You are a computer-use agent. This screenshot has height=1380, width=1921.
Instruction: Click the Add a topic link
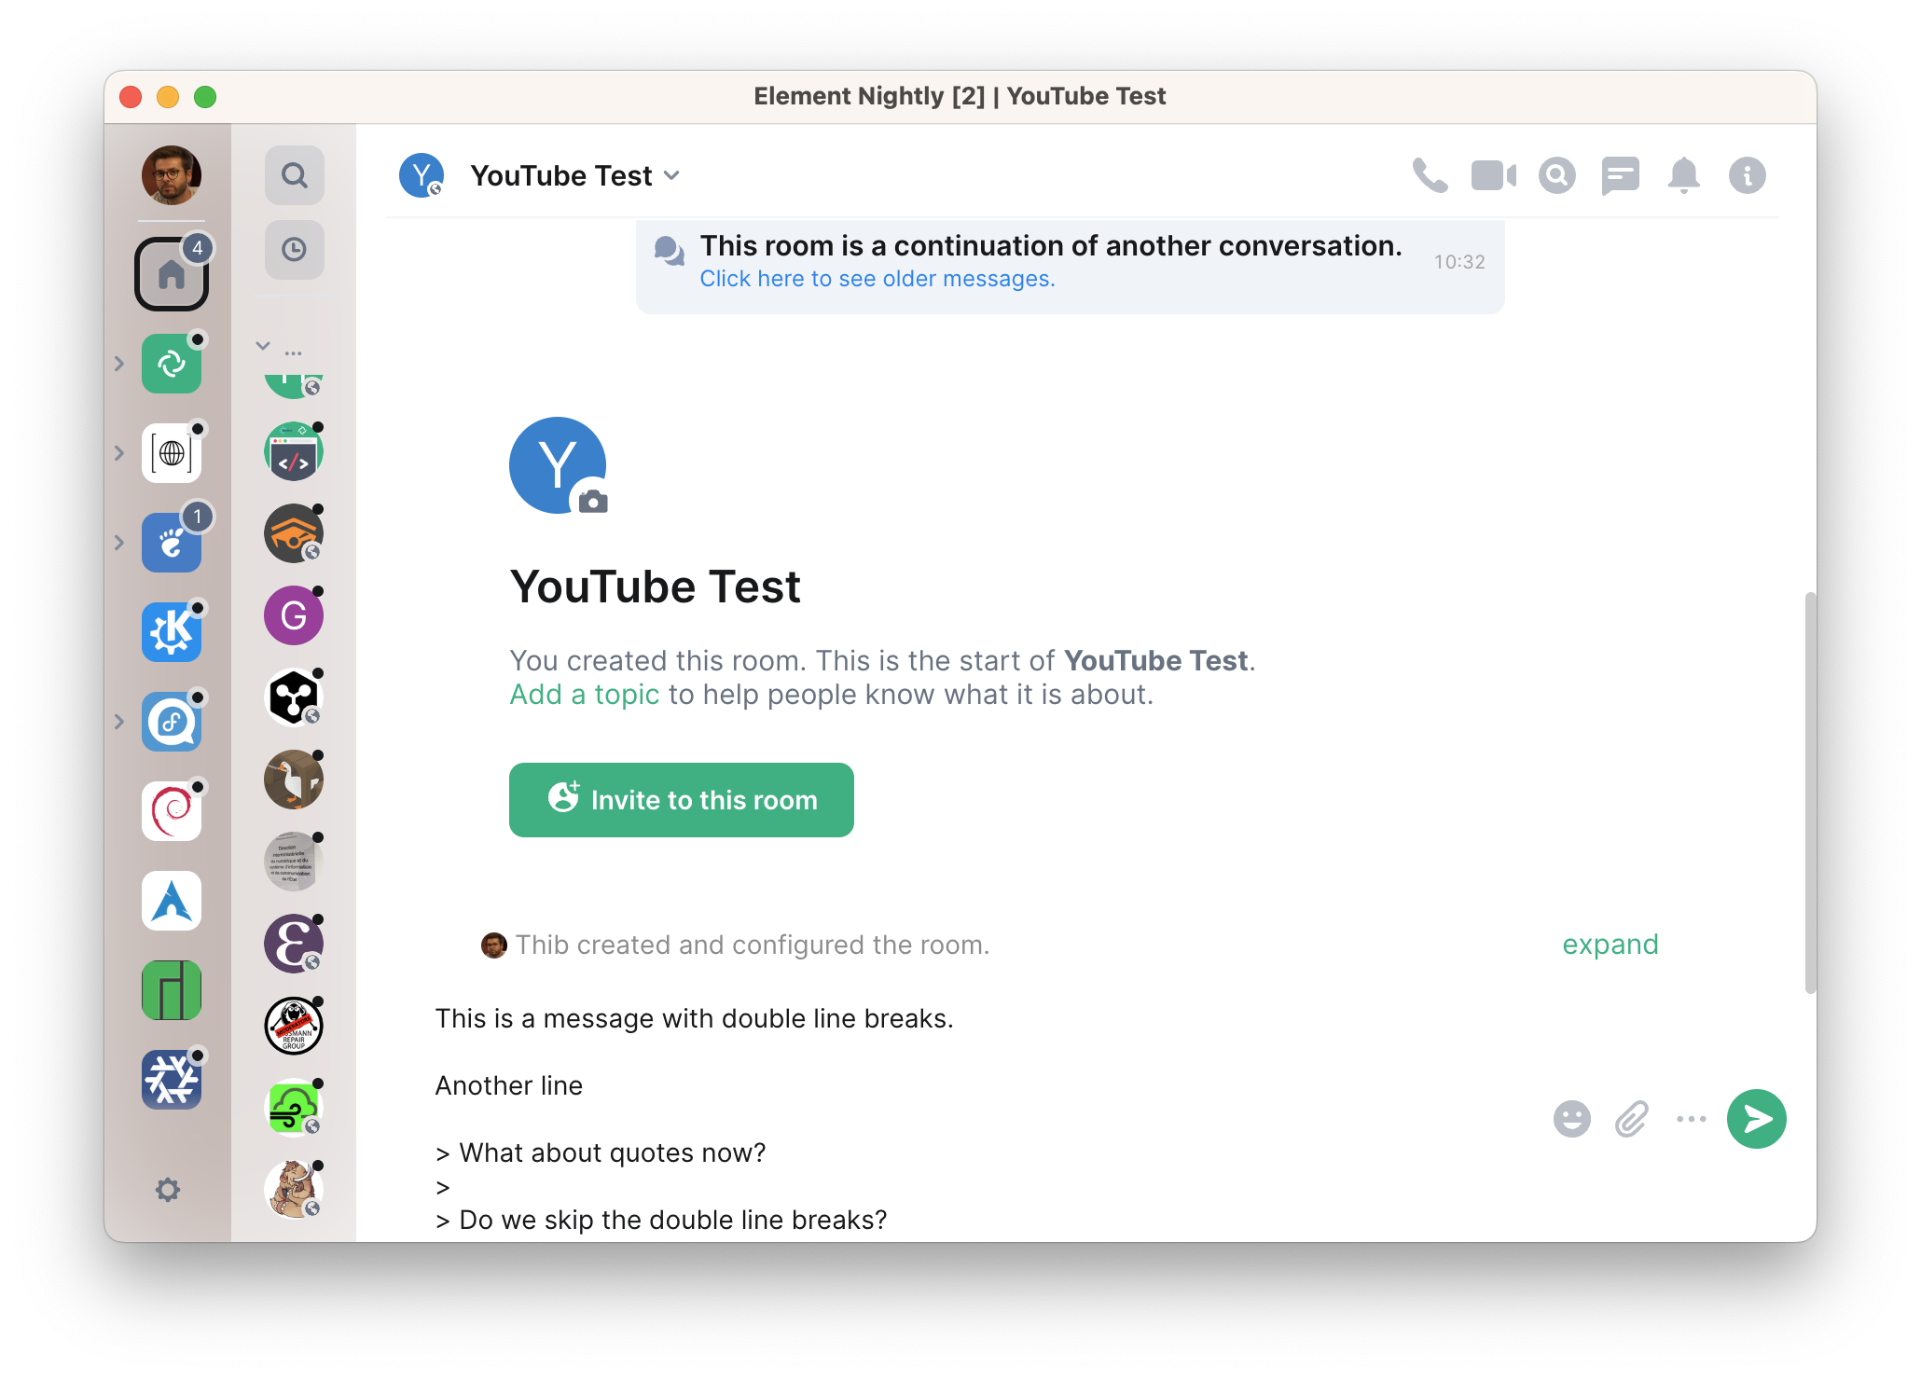(584, 695)
